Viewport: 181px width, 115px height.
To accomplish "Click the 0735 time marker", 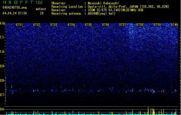I will coord(88,25).
